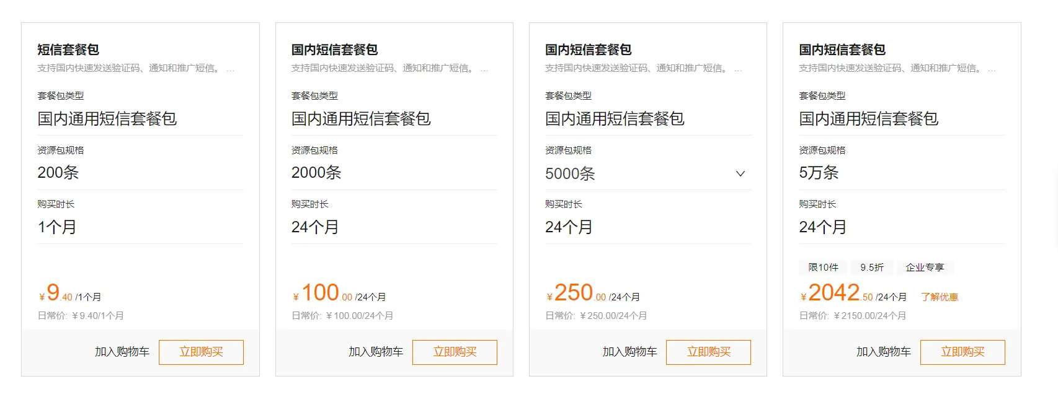Click 立即购买 on the 5000条 package card
Image resolution: width=1058 pixels, height=397 pixels.
click(708, 352)
